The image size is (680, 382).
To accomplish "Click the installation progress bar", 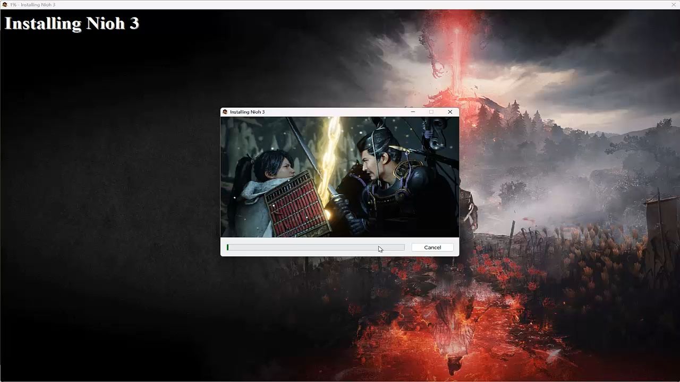I will point(316,247).
